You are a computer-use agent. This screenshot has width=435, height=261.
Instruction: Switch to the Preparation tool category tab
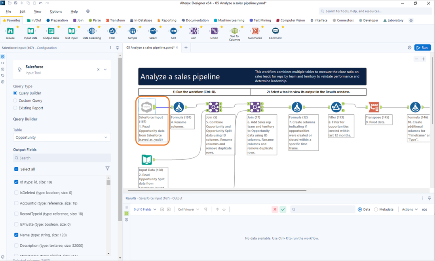coord(57,20)
